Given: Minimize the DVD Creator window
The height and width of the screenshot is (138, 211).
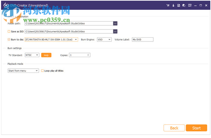Looking at the screenshot, I should coord(195,6).
